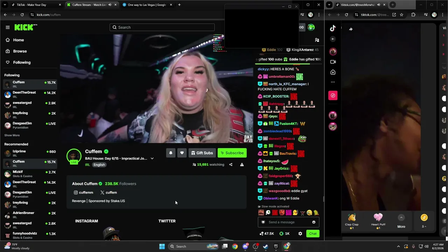Viewport: 448px width, 252px height.
Task: Open the Windows Start menu
Action: pos(162,246)
